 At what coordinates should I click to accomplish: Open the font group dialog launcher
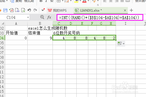(x=98, y=5)
